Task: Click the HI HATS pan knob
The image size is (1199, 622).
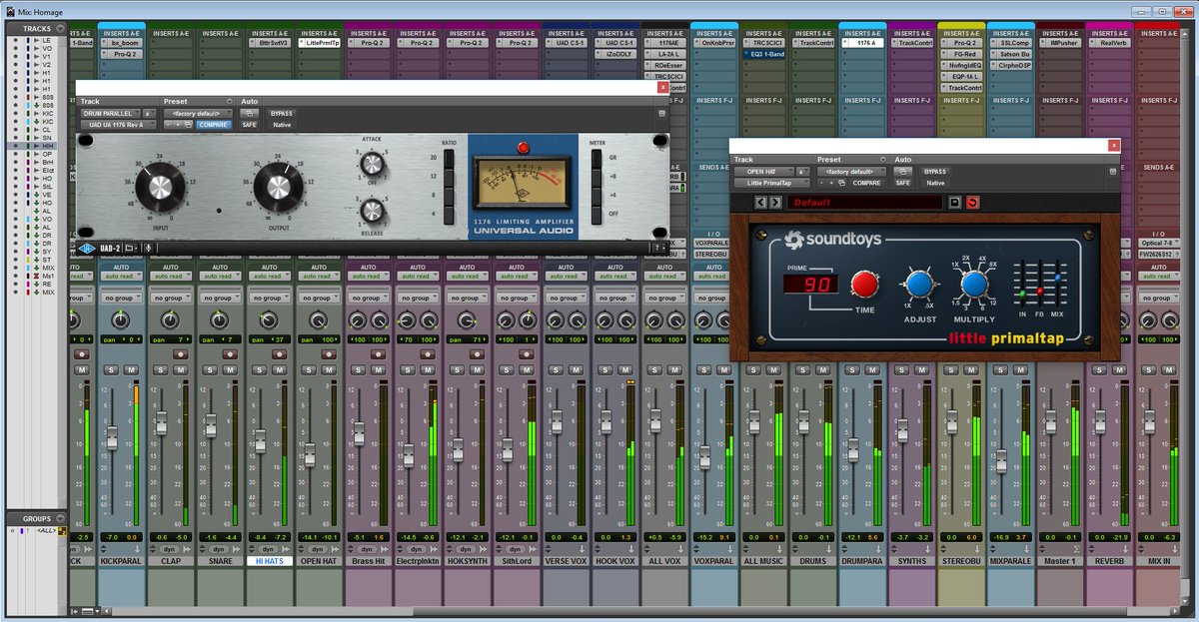Action: tap(269, 320)
